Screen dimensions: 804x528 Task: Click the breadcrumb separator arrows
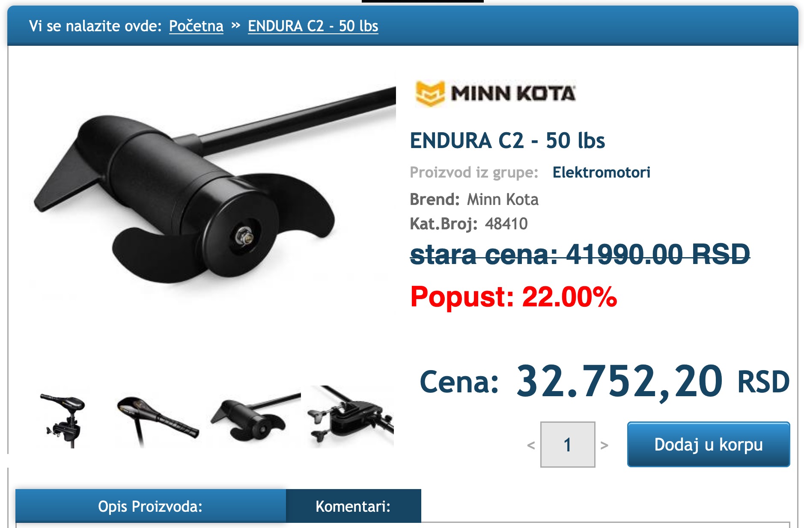(235, 25)
